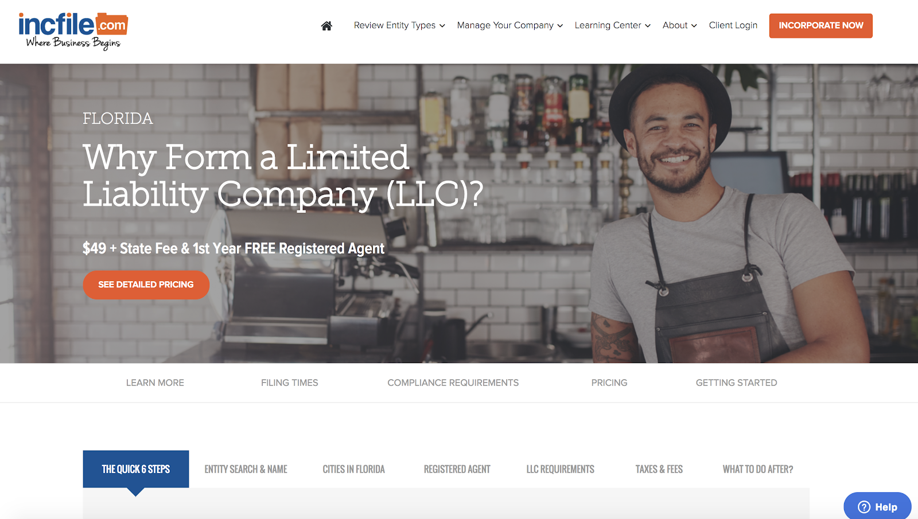This screenshot has width=918, height=519.
Task: Open Taxes & Fees tab
Action: (659, 469)
